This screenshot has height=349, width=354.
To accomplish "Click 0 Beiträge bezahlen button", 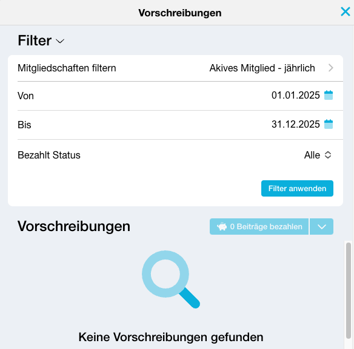I will coord(259,226).
